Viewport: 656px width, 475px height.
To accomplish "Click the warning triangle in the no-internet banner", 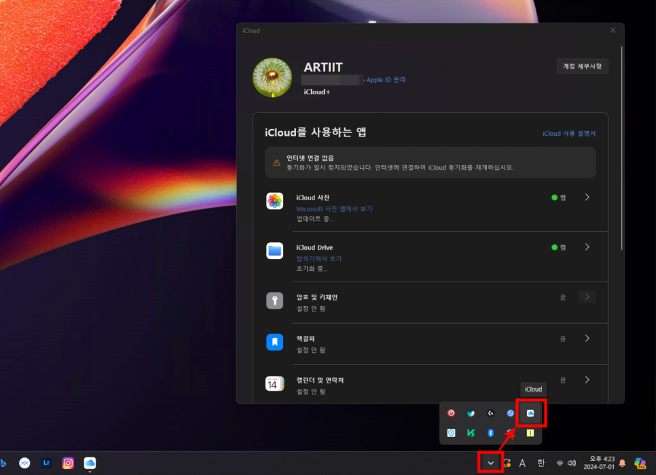I will [x=276, y=163].
